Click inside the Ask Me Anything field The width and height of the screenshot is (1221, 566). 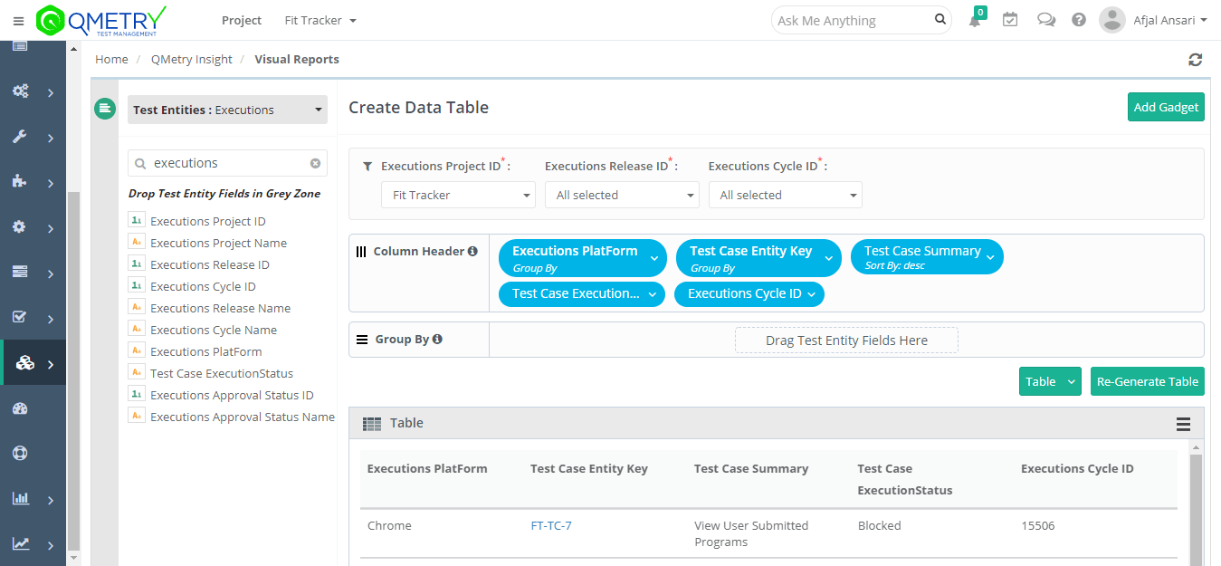851,20
